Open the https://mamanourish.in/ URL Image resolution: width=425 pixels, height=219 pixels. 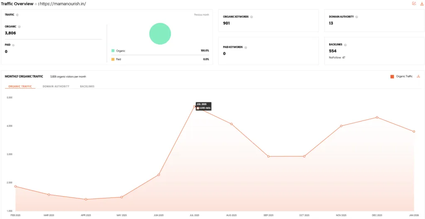tap(63, 4)
